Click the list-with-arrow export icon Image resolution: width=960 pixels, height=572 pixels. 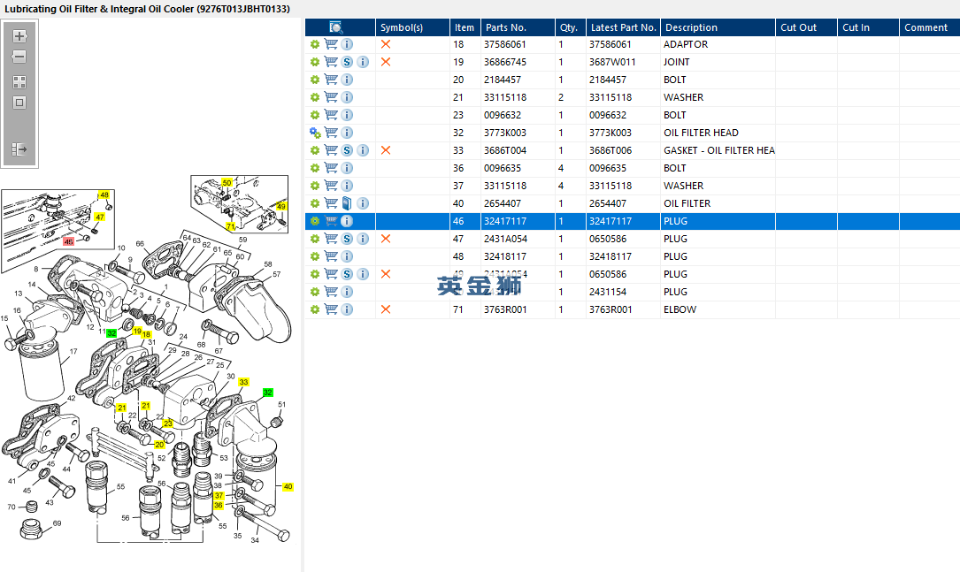click(x=19, y=149)
